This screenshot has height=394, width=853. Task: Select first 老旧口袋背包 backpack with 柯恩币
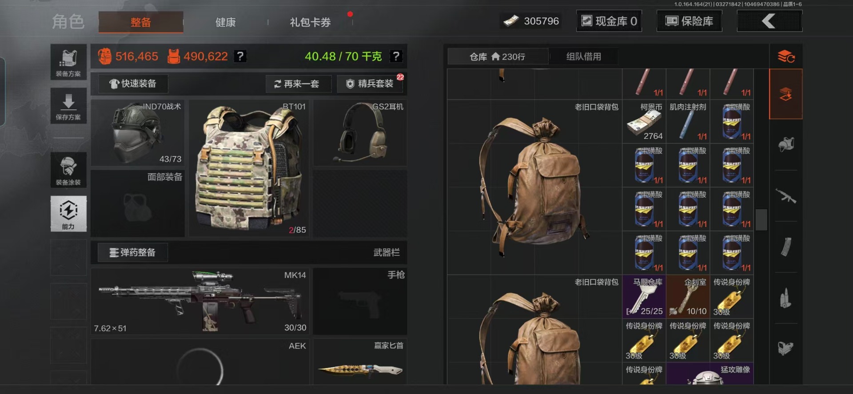[535, 187]
